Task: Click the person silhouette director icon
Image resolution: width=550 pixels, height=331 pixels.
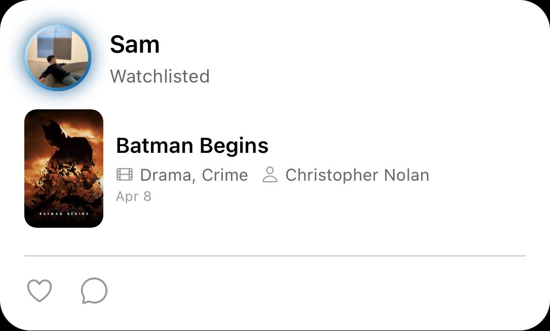Action: click(x=270, y=175)
